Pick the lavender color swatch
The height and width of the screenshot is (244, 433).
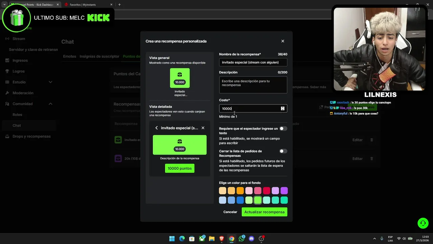coord(275,191)
